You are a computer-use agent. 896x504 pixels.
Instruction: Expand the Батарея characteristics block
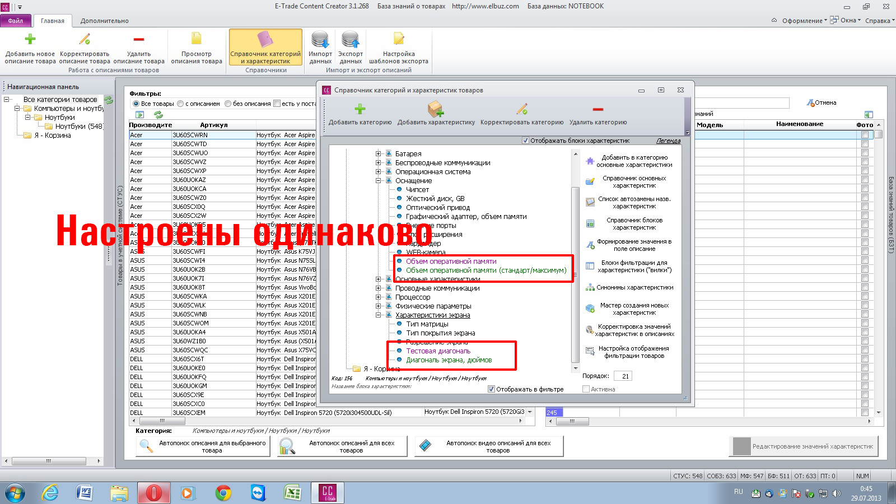pos(379,154)
